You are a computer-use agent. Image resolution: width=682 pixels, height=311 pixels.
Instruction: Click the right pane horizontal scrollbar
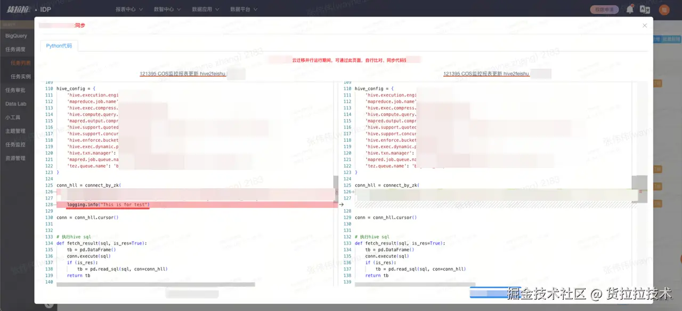click(x=415, y=285)
